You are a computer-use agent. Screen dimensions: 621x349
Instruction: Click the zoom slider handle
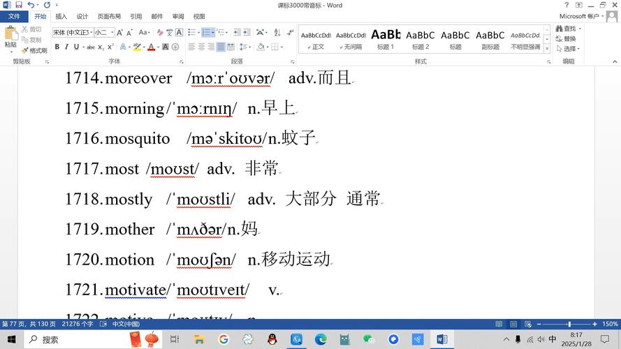pos(569,324)
